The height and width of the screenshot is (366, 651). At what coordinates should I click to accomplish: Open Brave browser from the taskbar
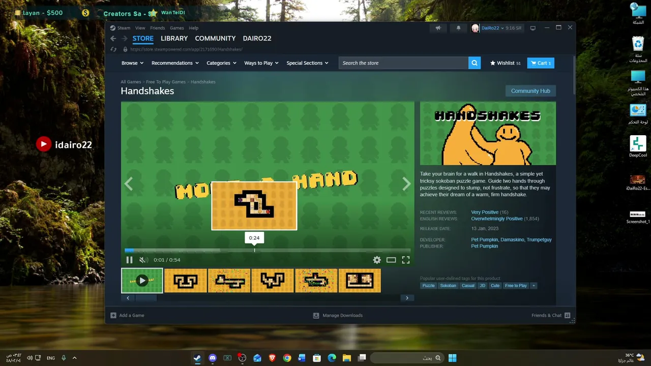[x=272, y=358]
